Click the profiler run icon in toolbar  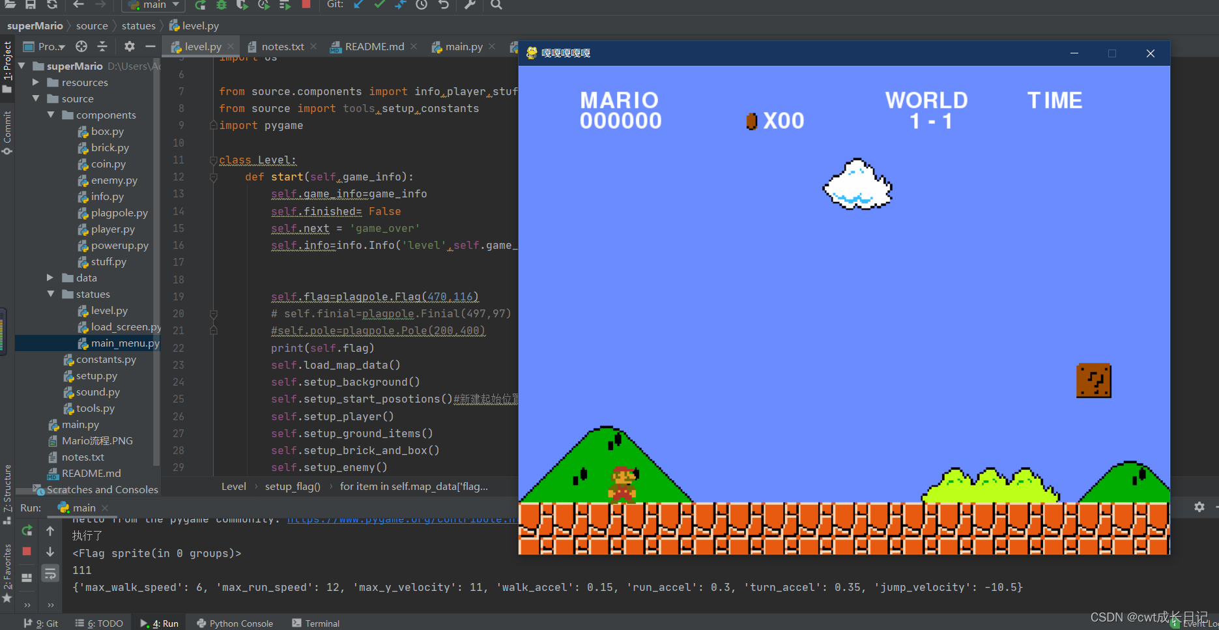coord(264,5)
